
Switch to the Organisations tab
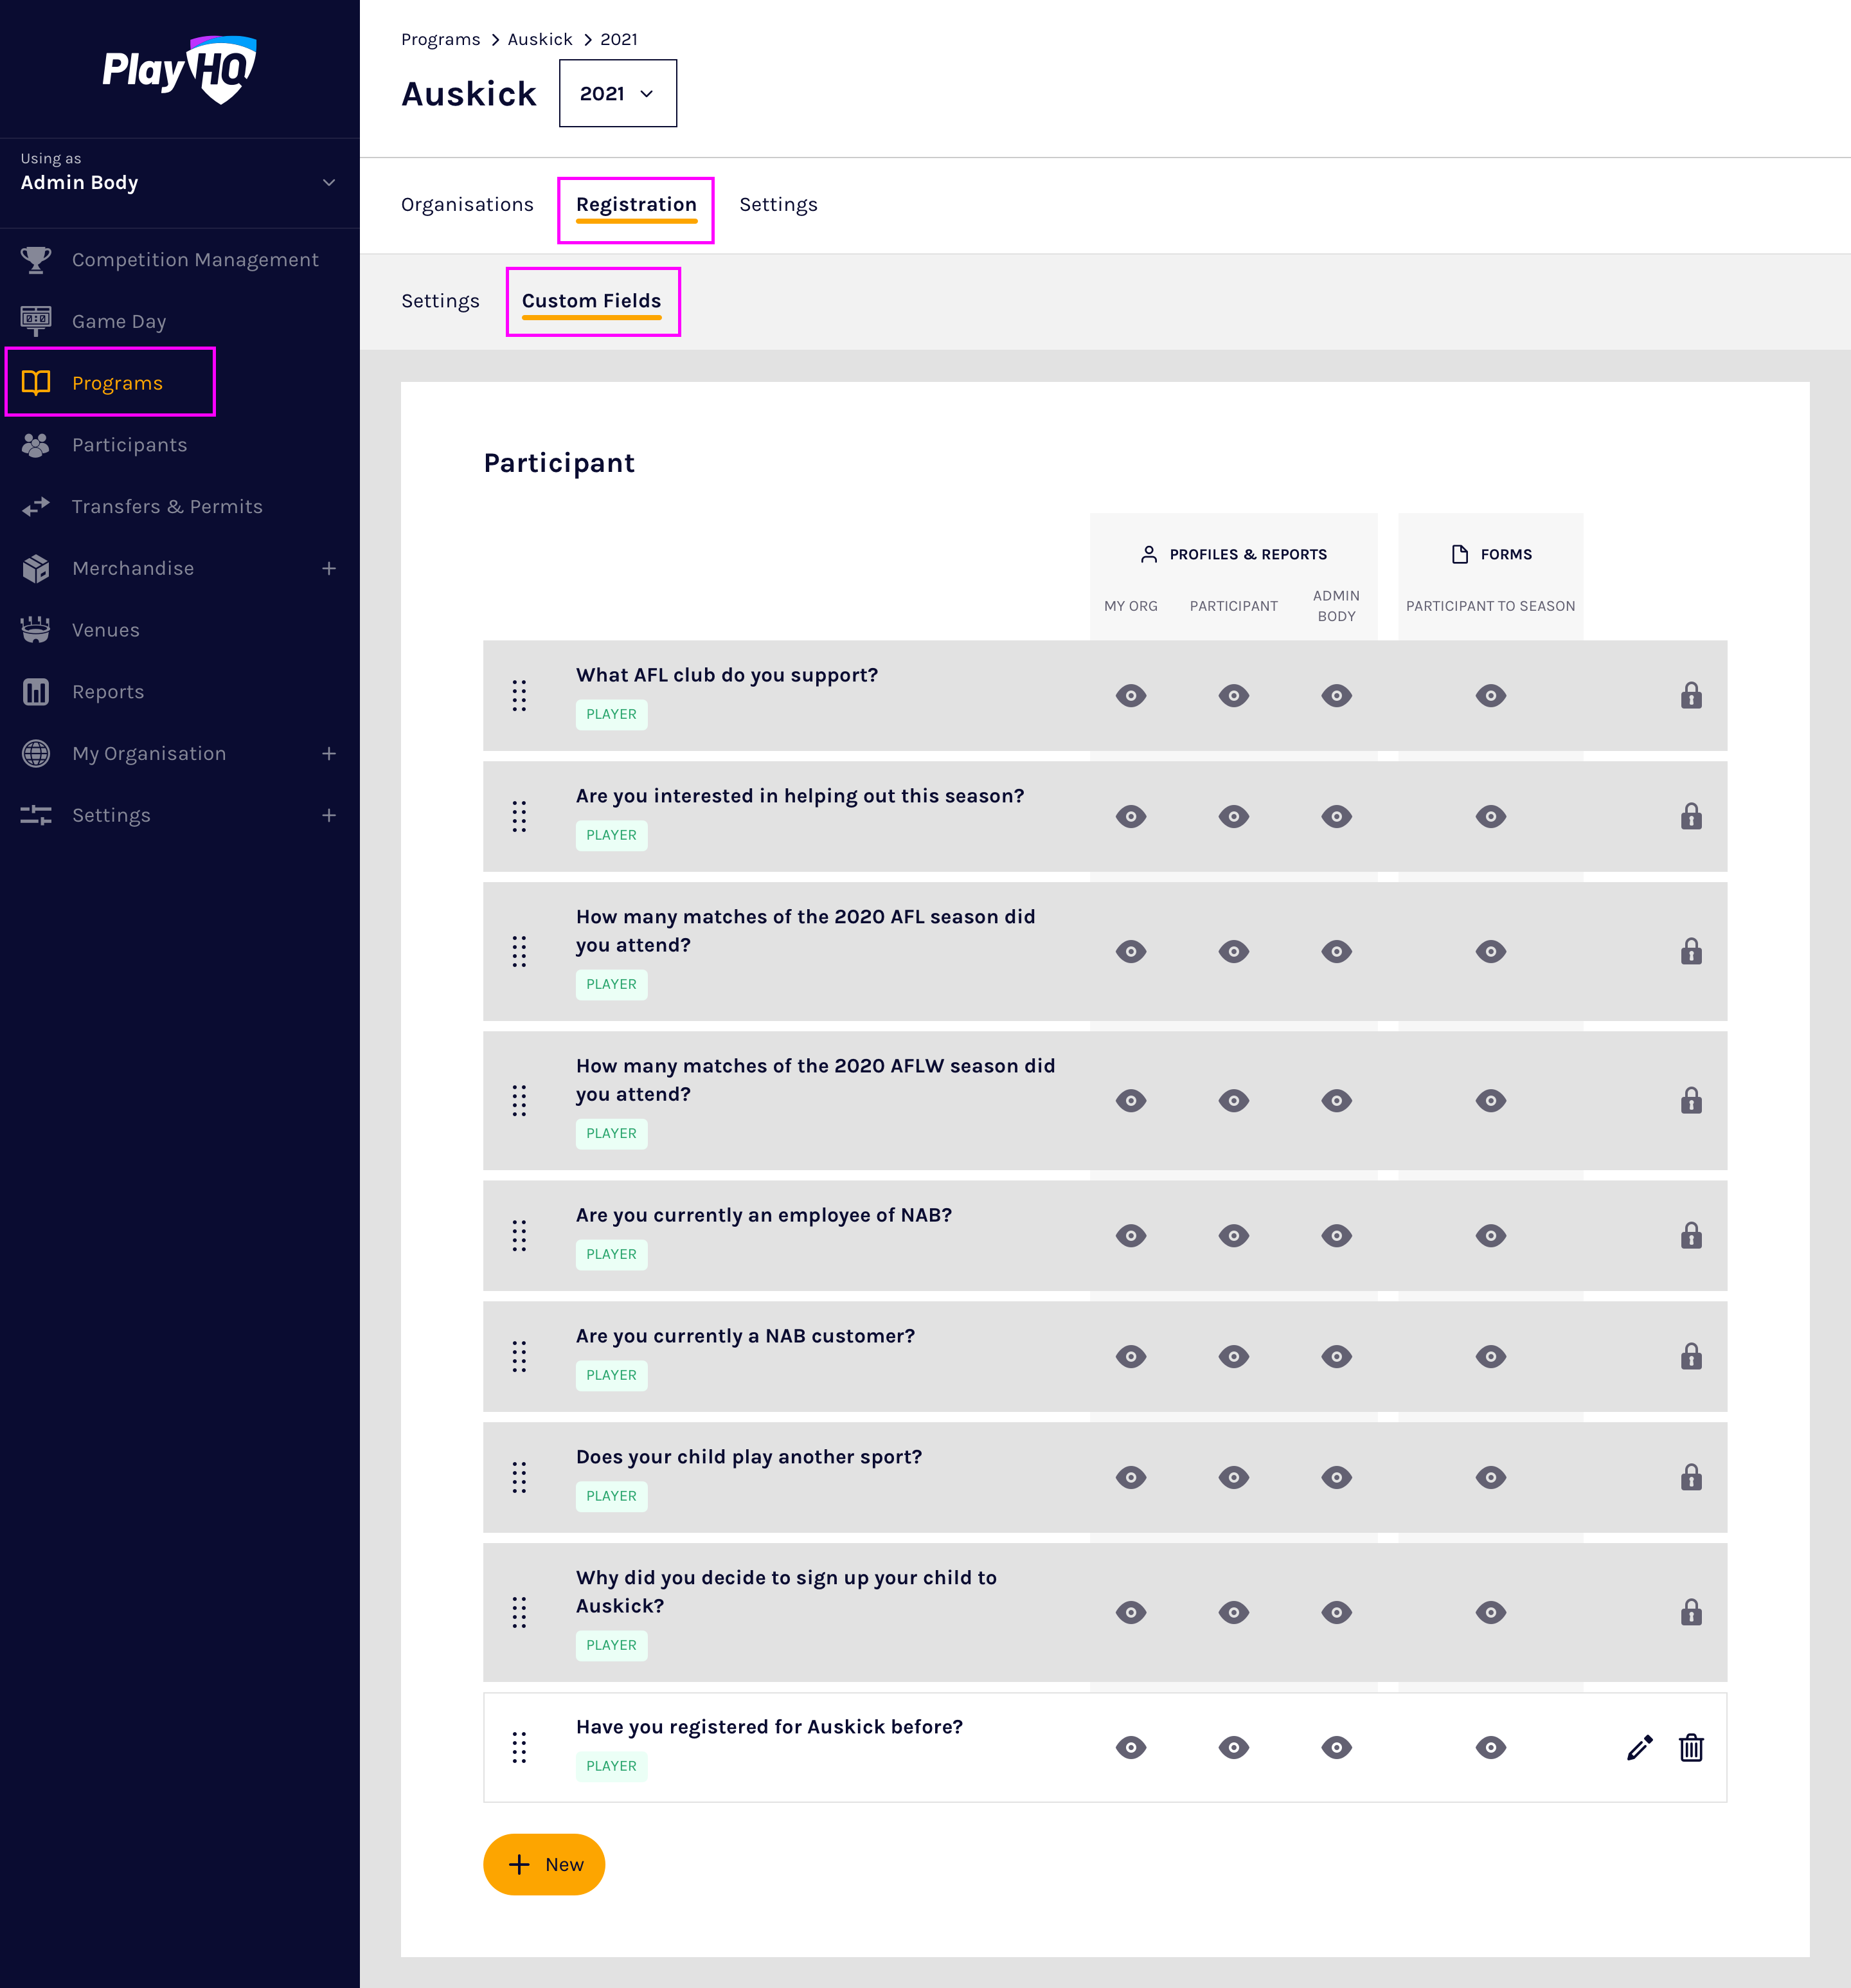coord(467,205)
